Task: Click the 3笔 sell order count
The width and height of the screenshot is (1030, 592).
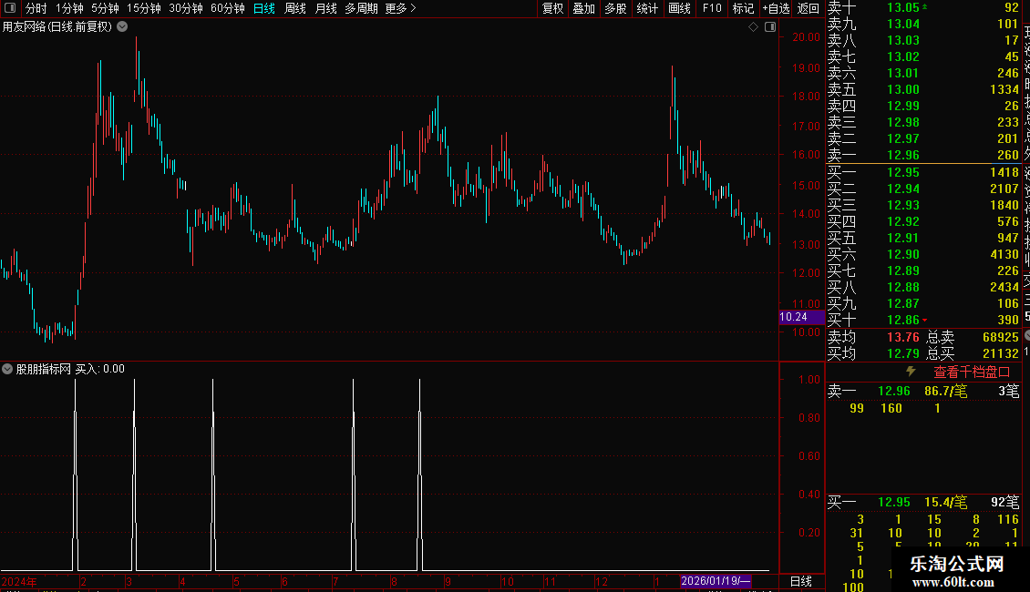Action: (1009, 391)
